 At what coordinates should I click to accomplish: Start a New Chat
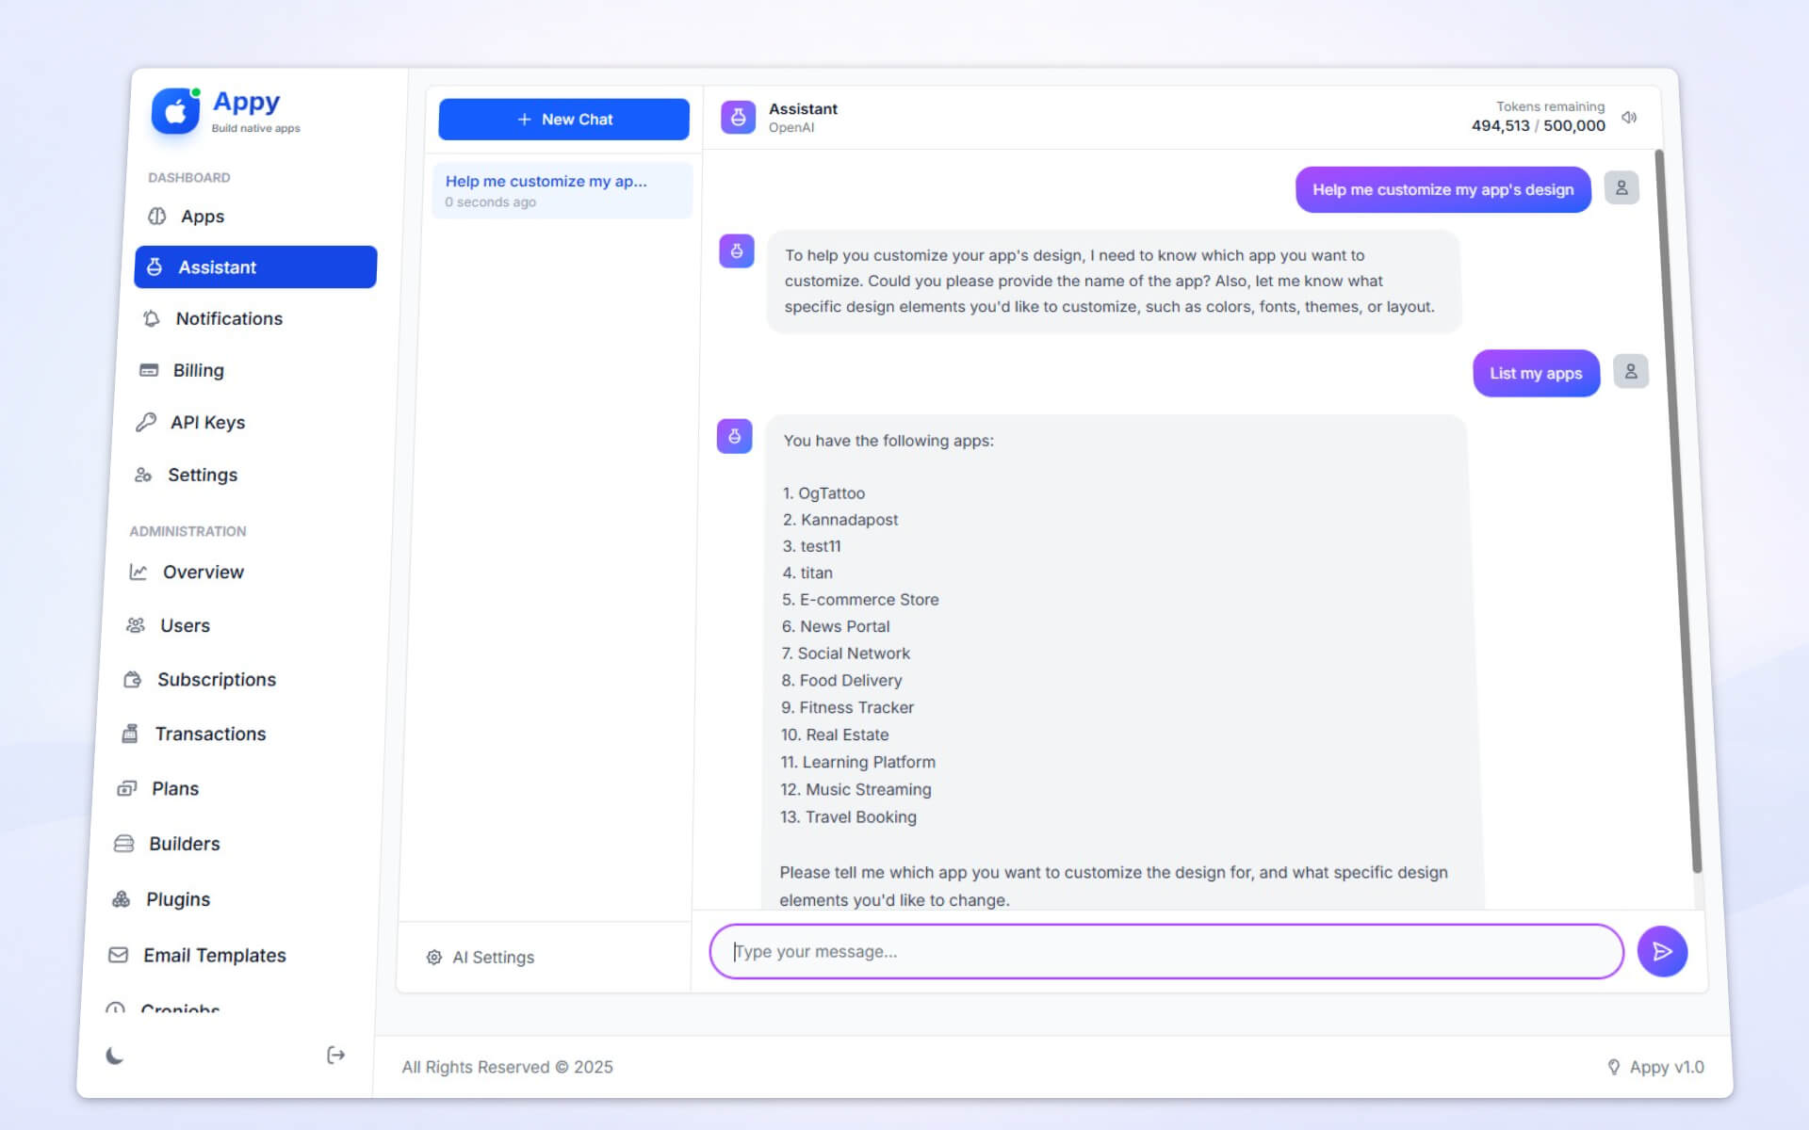[x=562, y=119]
